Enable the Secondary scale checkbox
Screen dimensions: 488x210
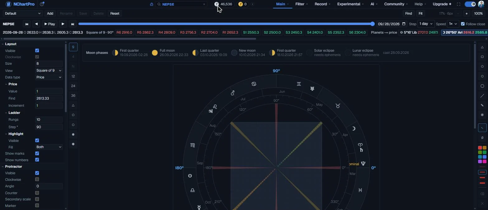[x=37, y=199]
